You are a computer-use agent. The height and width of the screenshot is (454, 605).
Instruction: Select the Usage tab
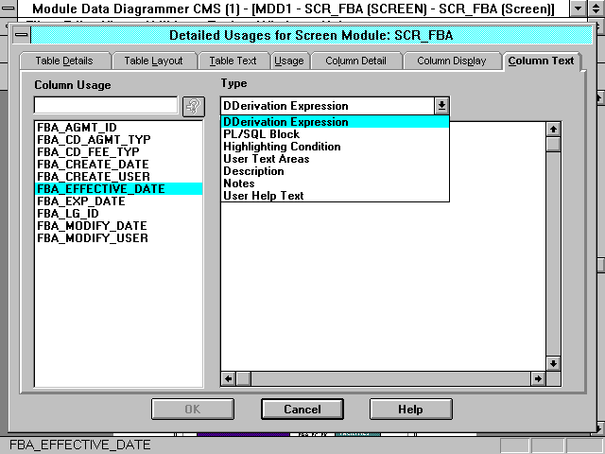[x=288, y=61]
